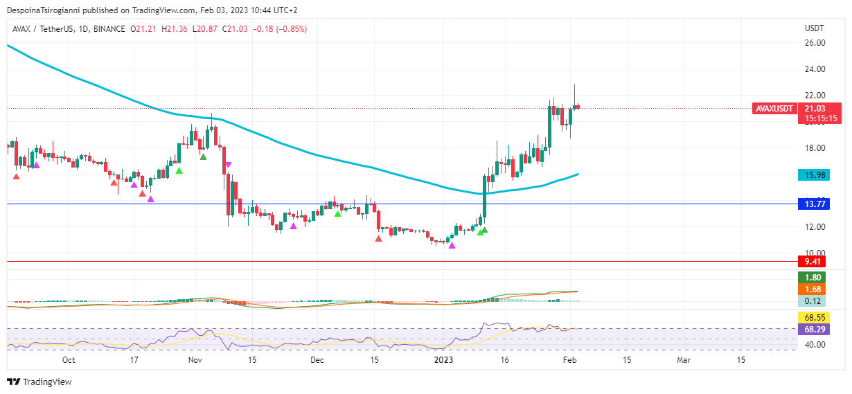This screenshot has height=394, width=852.
Task: Click the TradingView logo at bottom left
Action: click(x=39, y=382)
